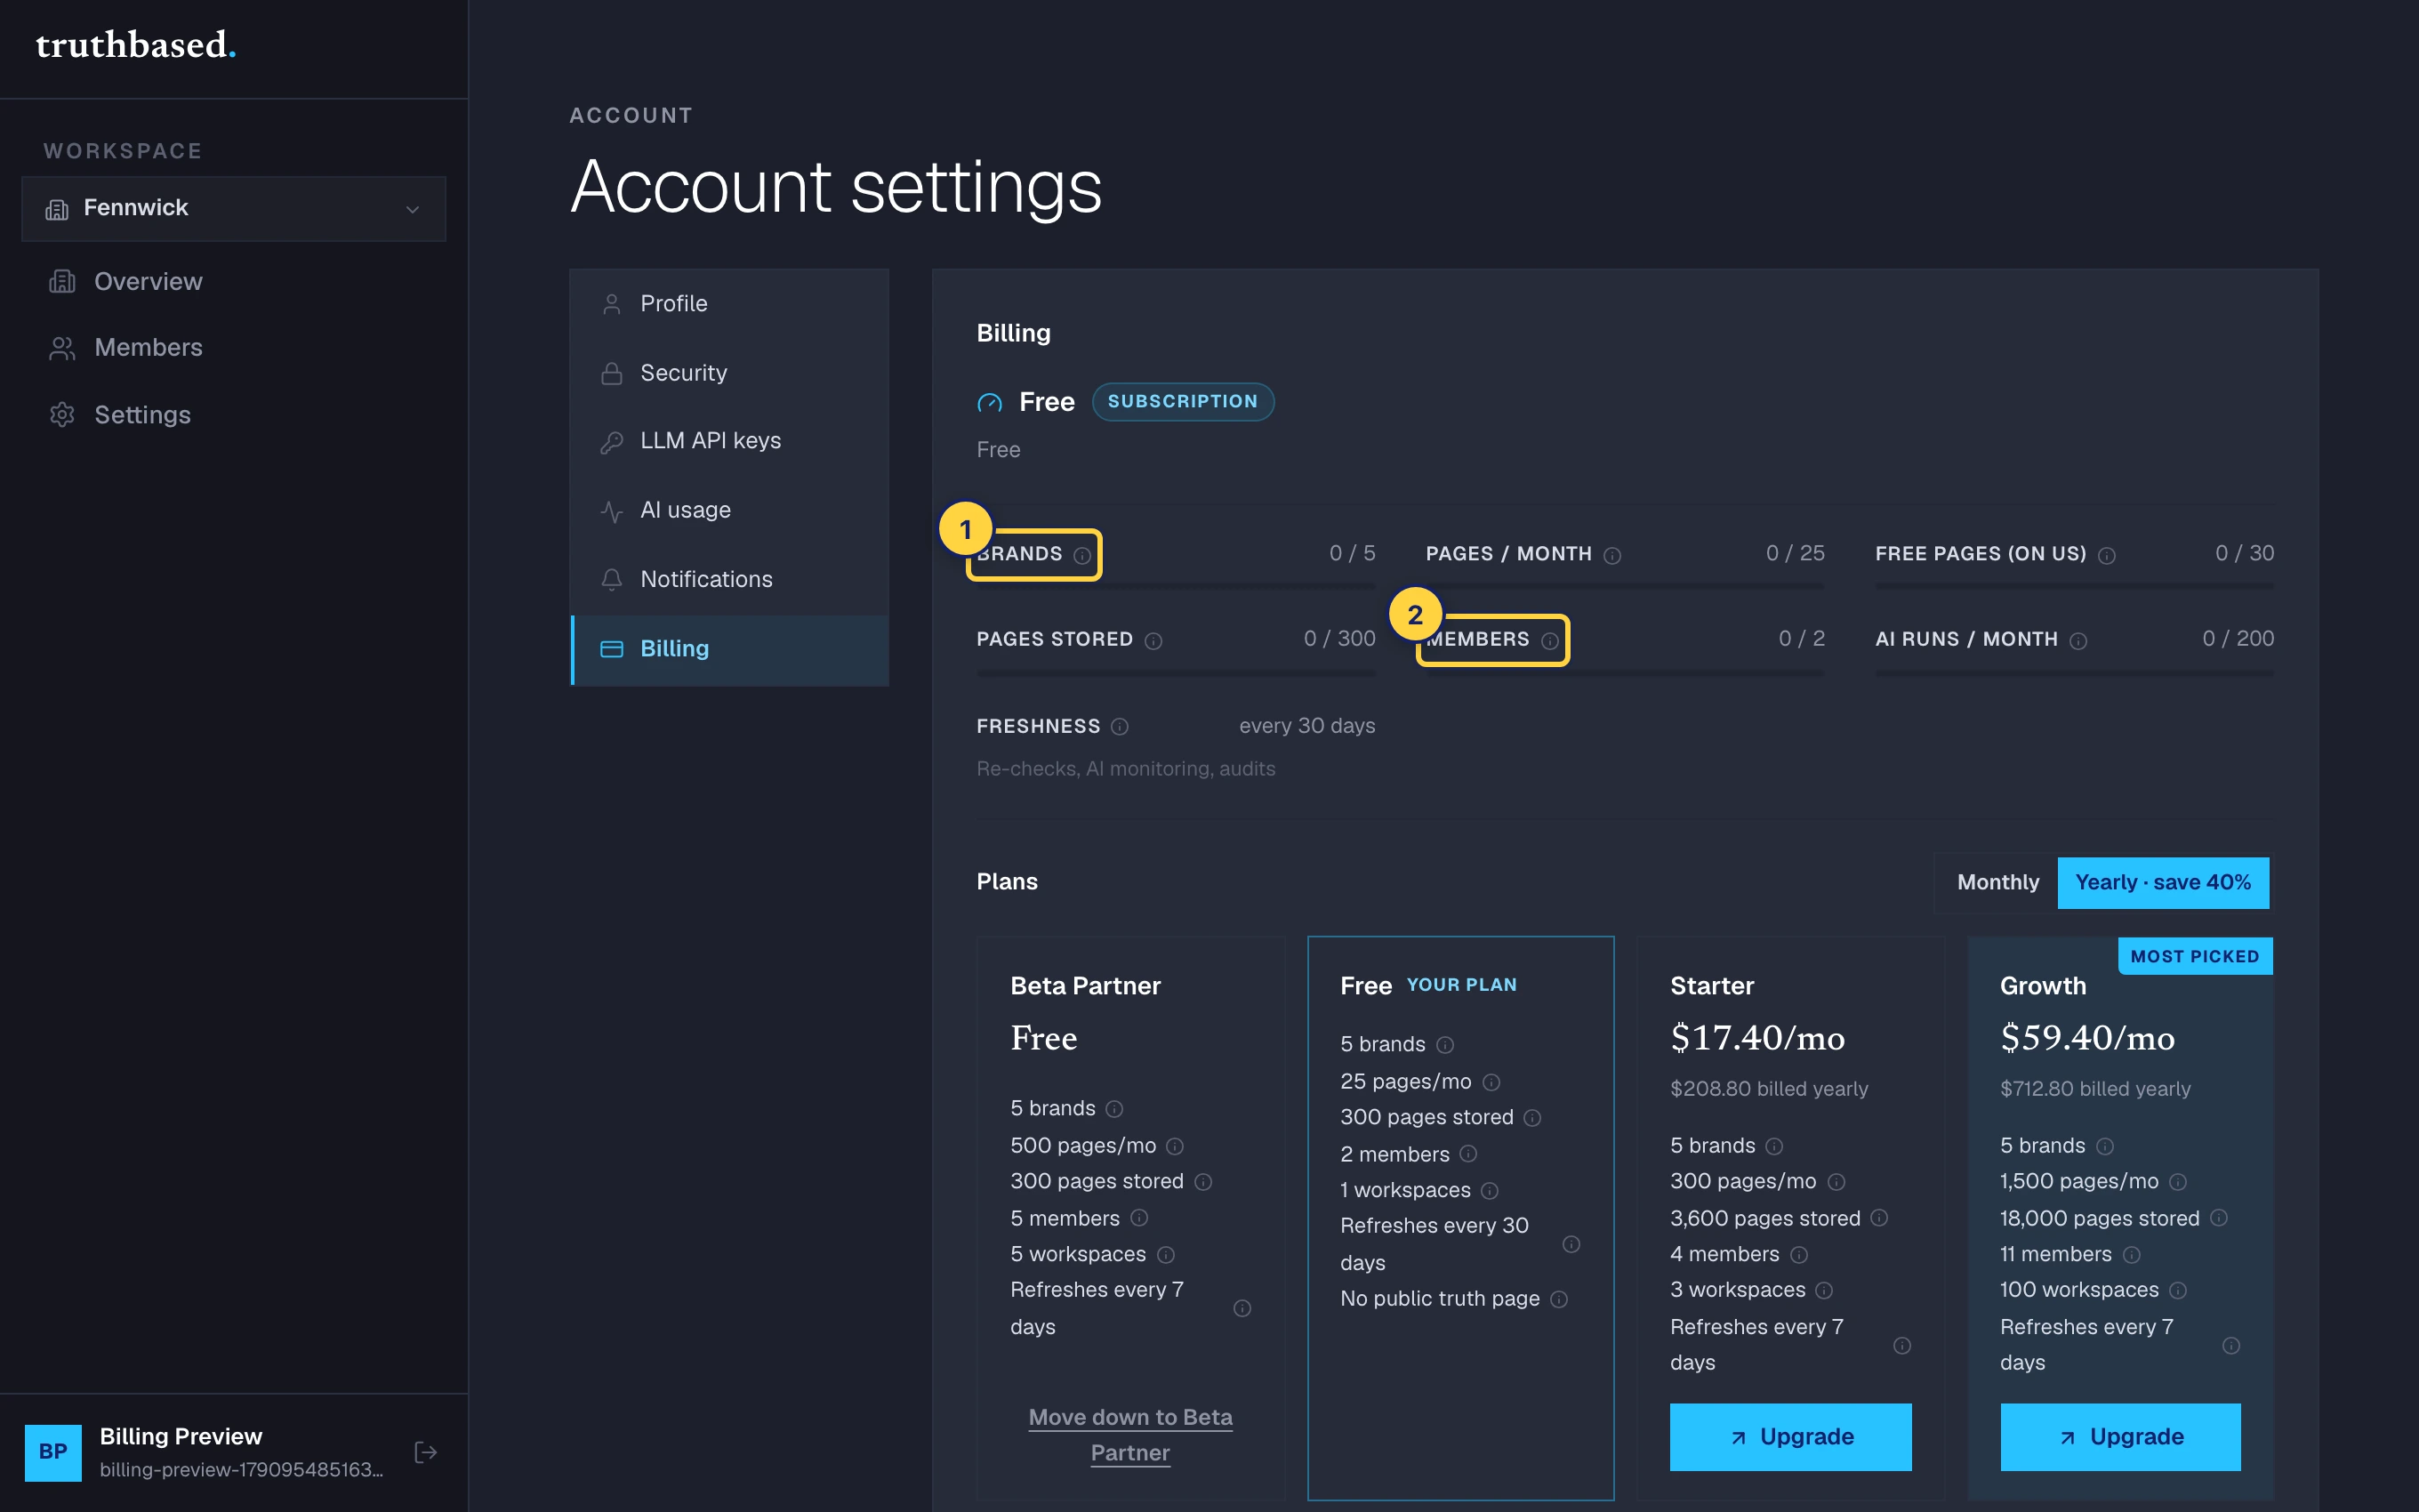Open the AI usage tab
The image size is (2419, 1512).
729,510
